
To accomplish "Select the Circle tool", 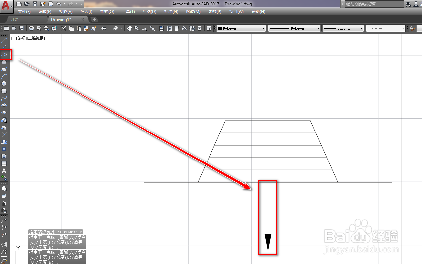I will pos(4,84).
